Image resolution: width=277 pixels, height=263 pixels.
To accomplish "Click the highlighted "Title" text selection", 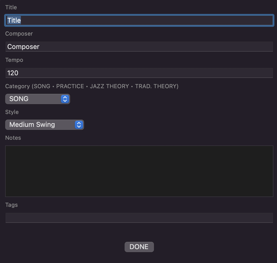I will click(x=14, y=20).
